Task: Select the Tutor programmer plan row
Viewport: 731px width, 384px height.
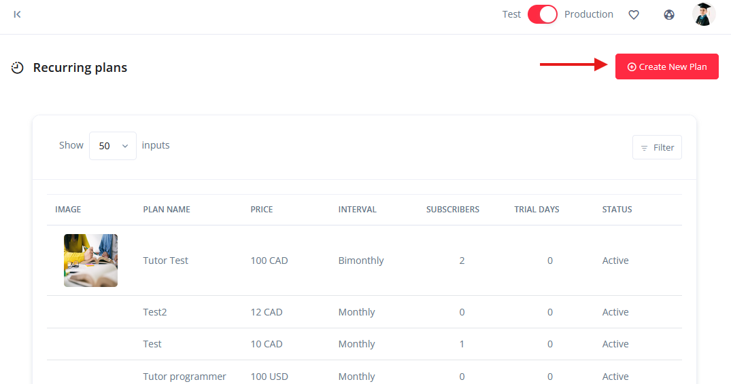Action: [x=184, y=376]
